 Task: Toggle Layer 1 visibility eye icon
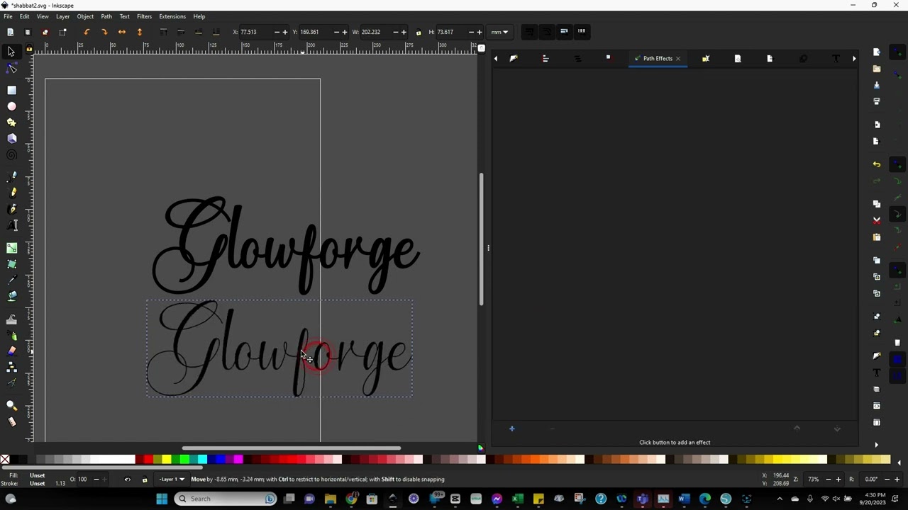(128, 480)
